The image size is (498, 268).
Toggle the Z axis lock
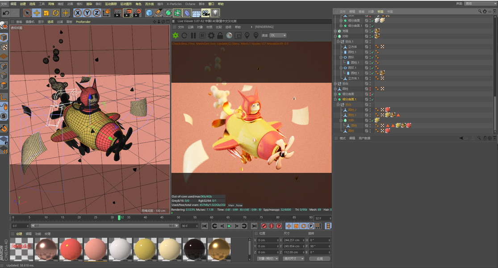tap(97, 13)
